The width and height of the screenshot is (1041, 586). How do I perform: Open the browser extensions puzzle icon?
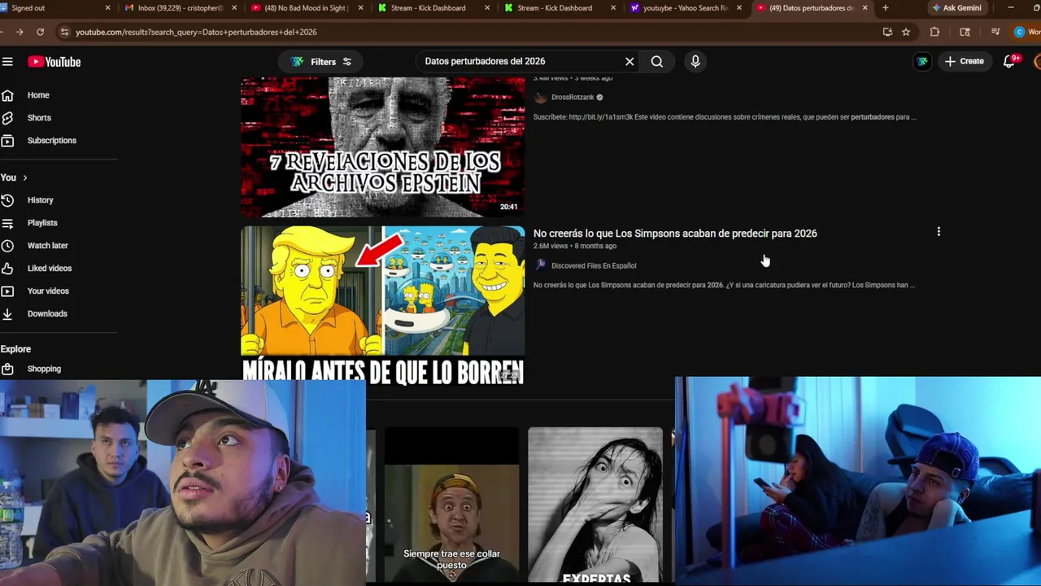934,32
